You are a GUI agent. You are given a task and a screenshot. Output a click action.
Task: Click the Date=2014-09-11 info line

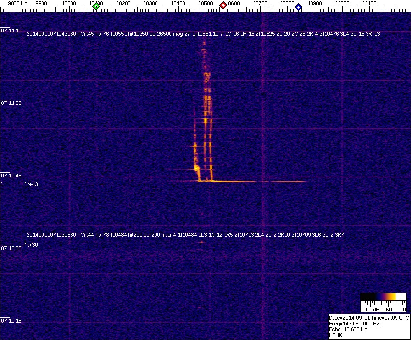(368, 318)
